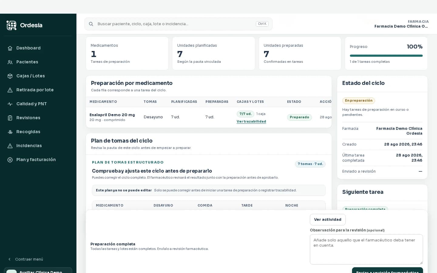Open Recogidas tray icon
The height and width of the screenshot is (273, 437).
pos(10,132)
